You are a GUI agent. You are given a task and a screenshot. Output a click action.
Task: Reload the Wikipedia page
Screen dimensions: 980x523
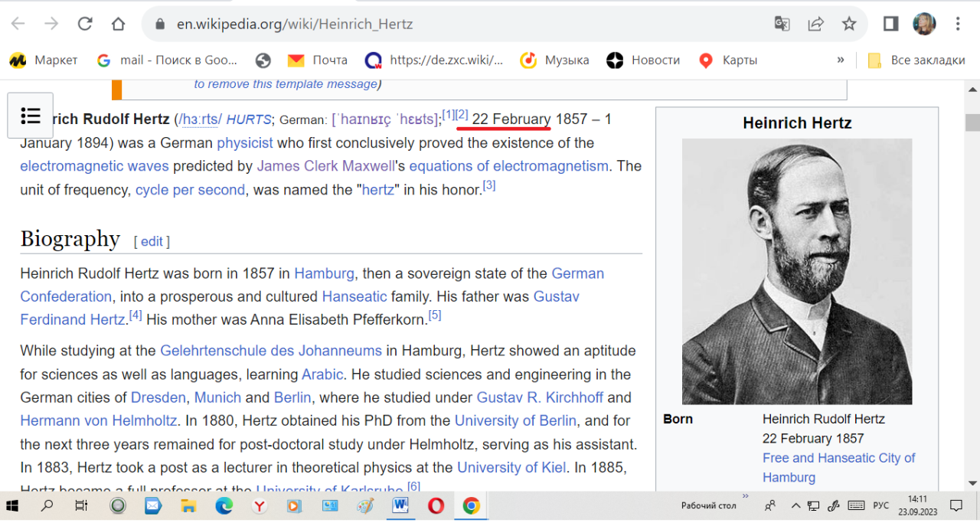85,24
